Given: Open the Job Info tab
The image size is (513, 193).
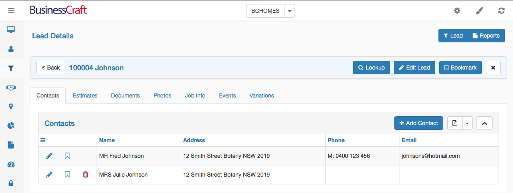Looking at the screenshot, I should (x=195, y=96).
